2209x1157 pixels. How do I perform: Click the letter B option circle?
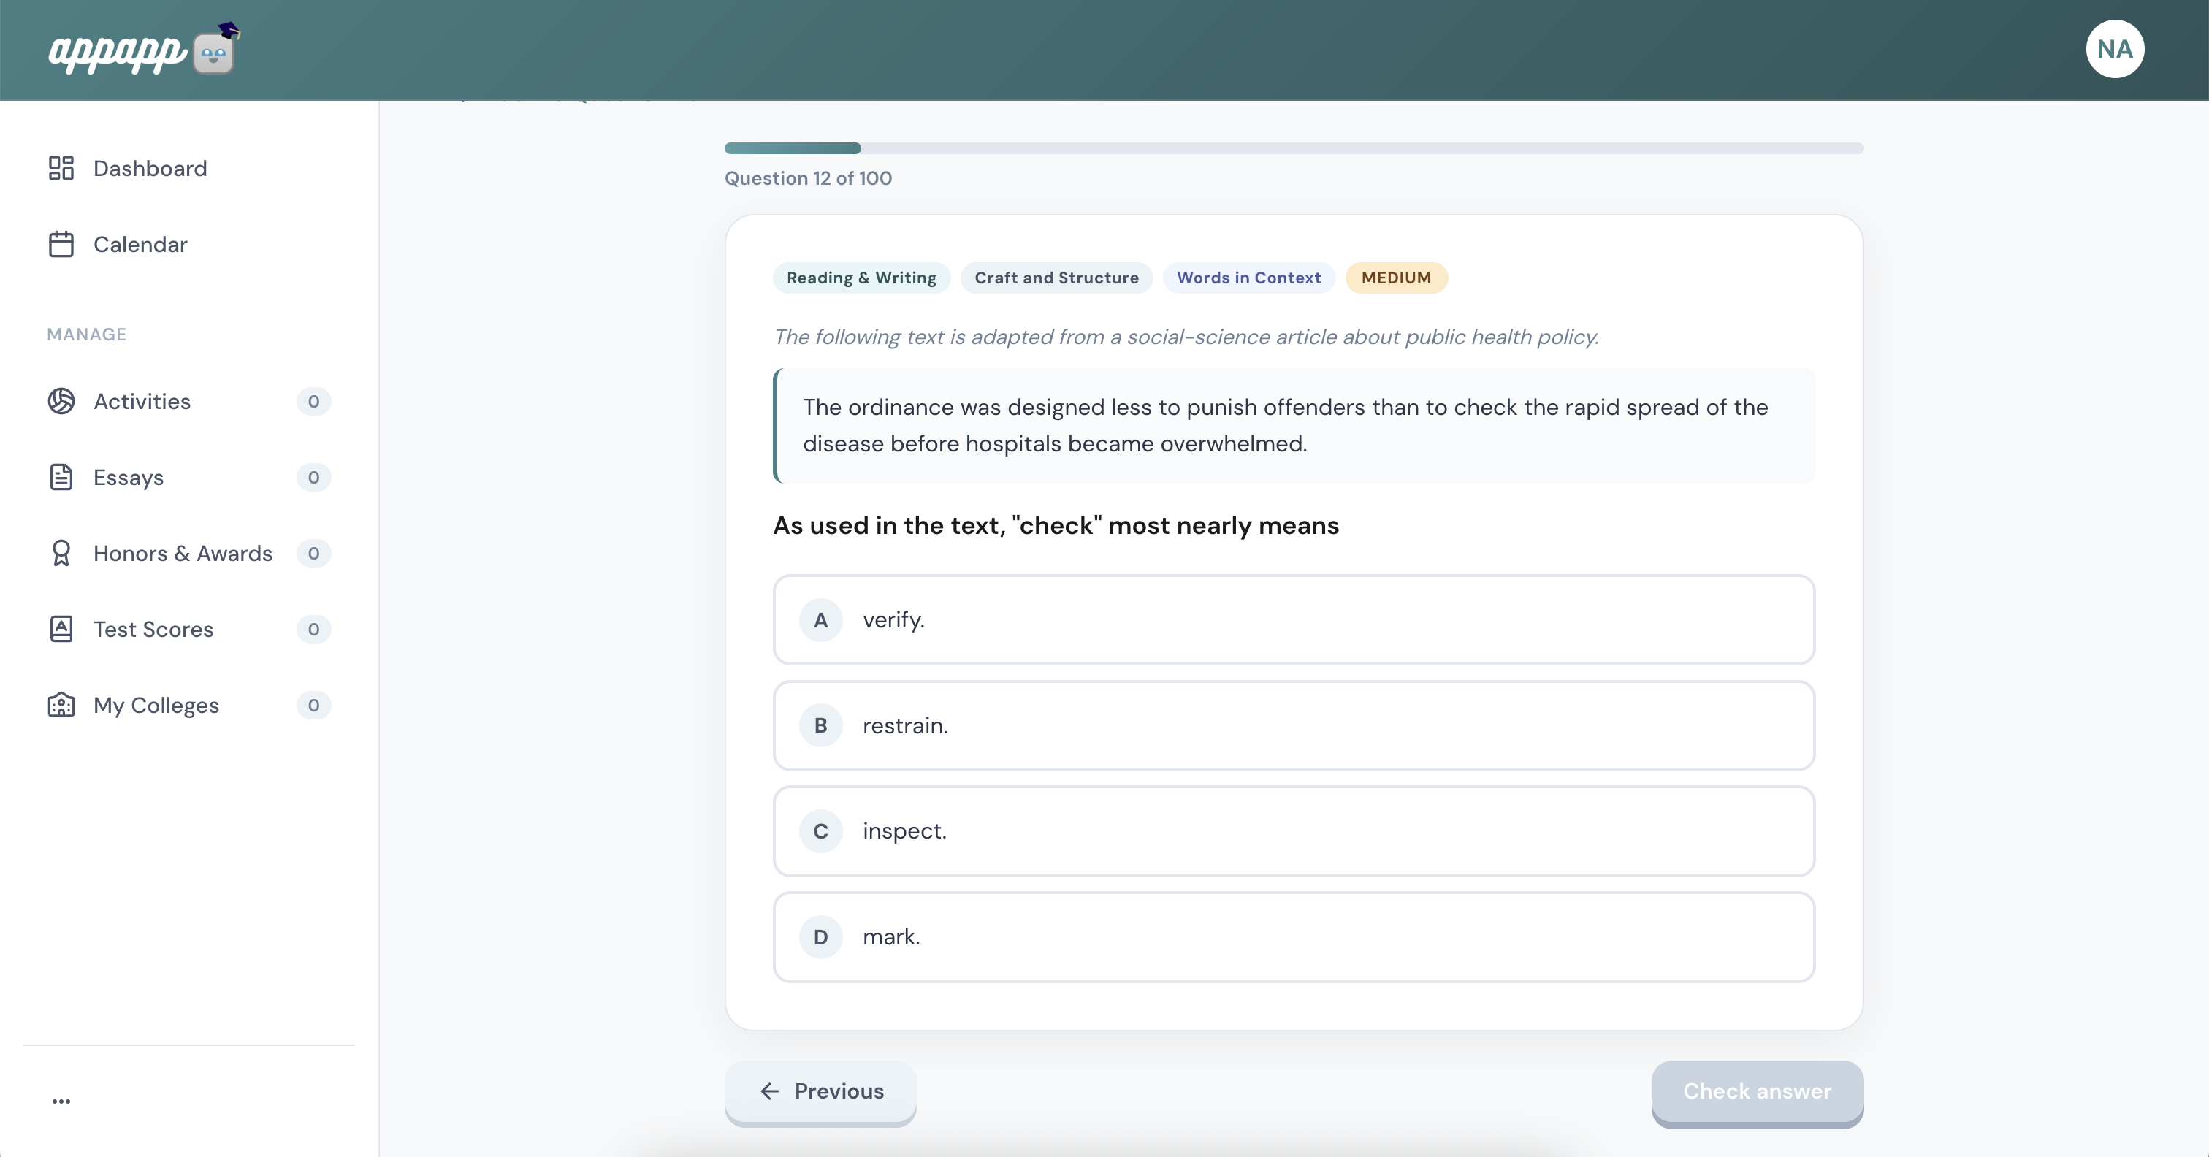[820, 725]
